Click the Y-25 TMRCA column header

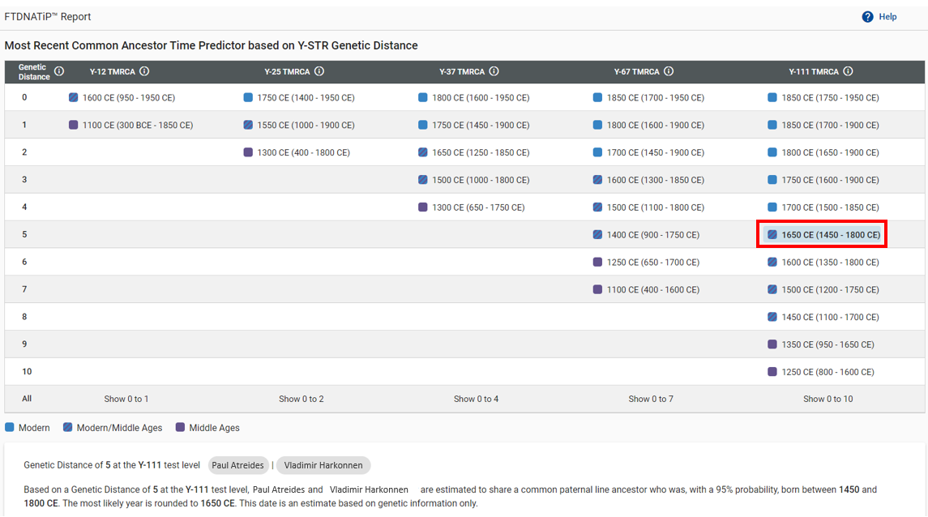[287, 71]
